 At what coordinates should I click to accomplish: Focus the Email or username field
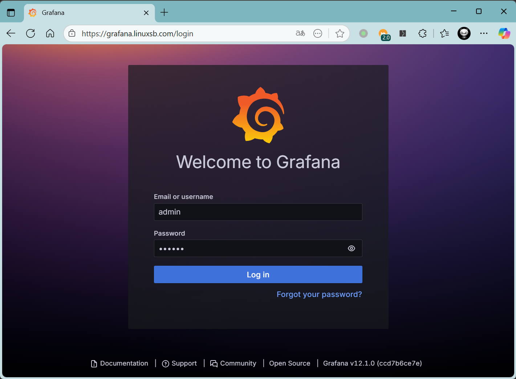coord(258,212)
